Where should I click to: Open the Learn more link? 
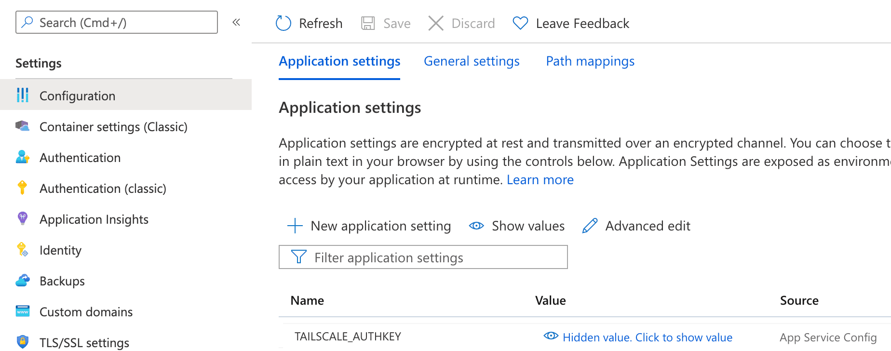point(540,179)
